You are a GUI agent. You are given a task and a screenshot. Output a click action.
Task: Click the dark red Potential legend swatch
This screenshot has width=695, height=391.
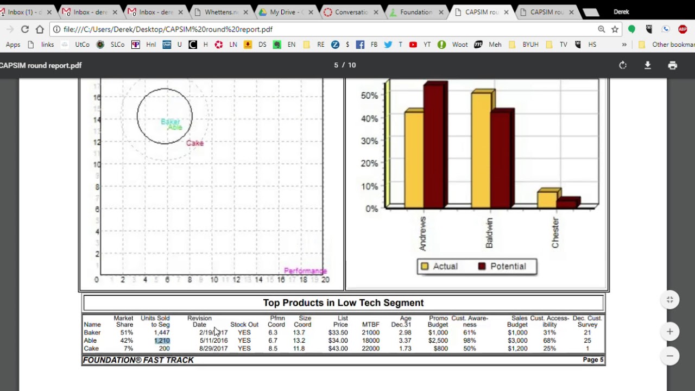pyautogui.click(x=482, y=266)
